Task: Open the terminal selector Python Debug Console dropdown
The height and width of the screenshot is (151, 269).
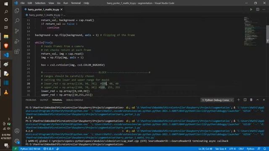Action: [x=217, y=100]
